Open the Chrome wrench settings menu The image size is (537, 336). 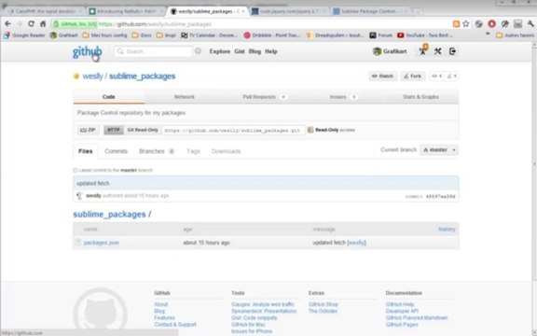(x=530, y=23)
